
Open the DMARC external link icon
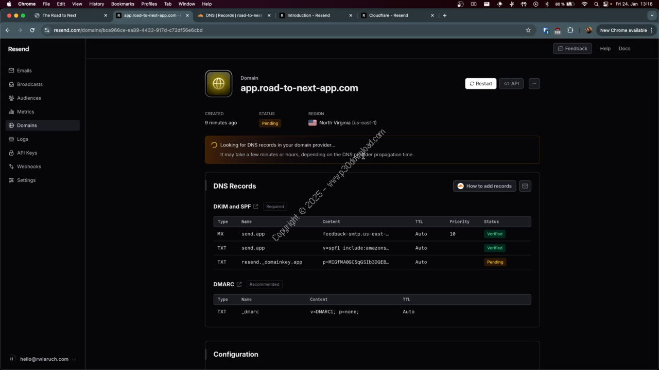click(239, 284)
